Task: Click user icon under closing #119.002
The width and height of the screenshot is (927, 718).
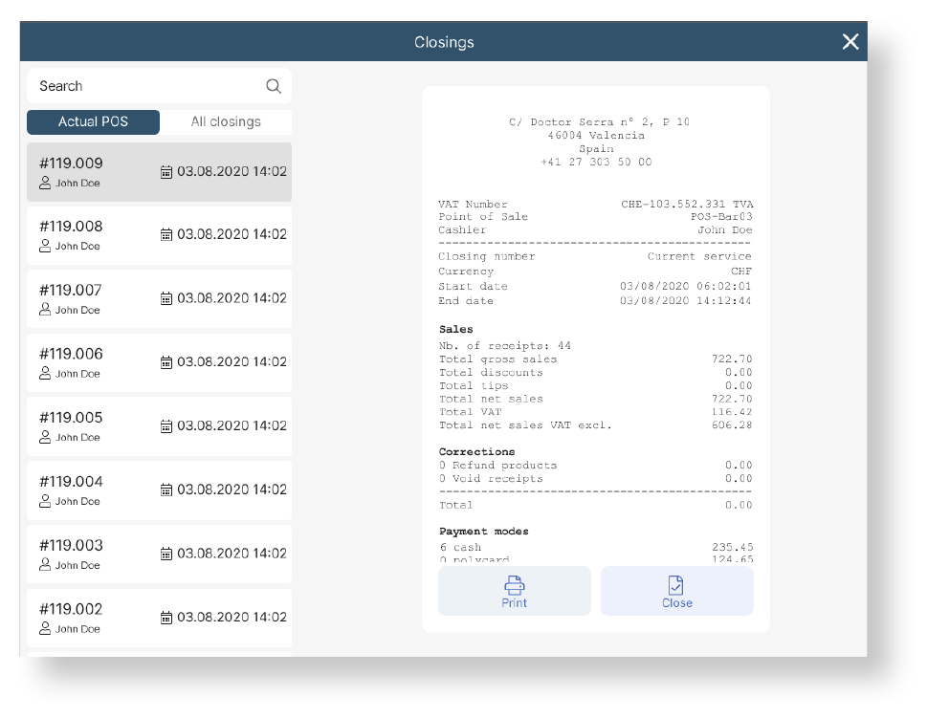Action: [x=45, y=629]
